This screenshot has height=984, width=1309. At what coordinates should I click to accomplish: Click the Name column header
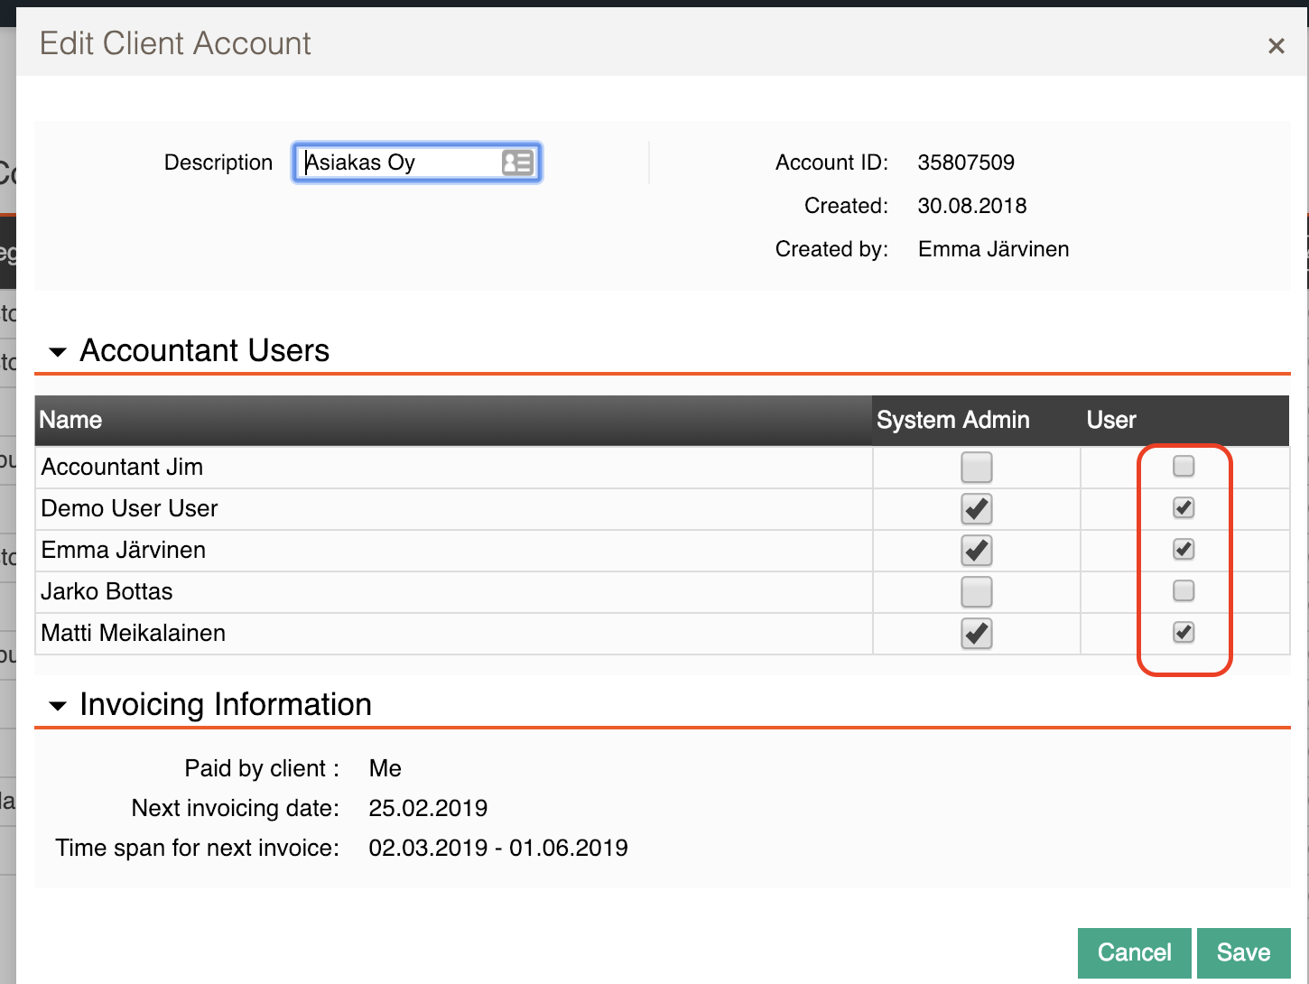[x=70, y=421]
